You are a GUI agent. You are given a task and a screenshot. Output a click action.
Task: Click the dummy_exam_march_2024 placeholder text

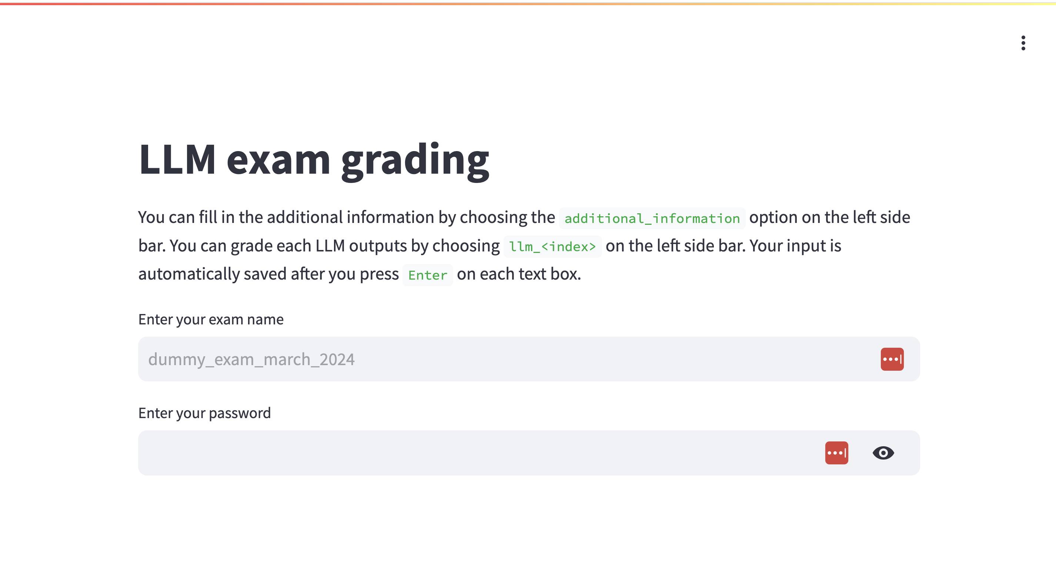(251, 359)
